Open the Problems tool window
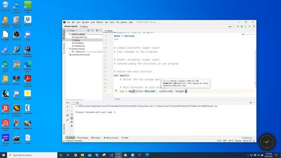 (83, 138)
